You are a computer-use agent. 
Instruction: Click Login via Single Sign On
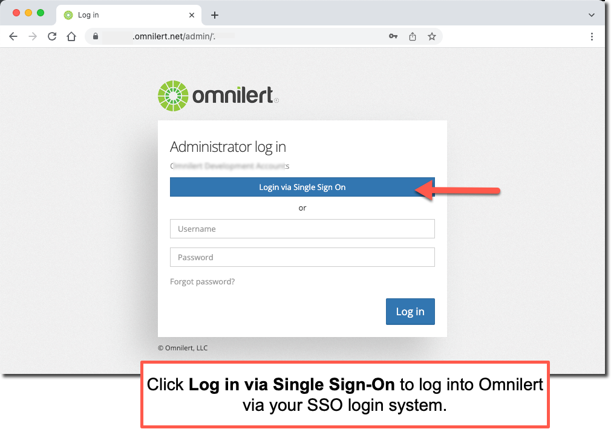click(302, 187)
